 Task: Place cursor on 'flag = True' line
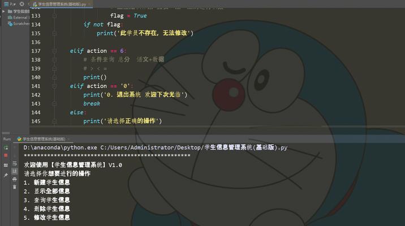point(128,16)
